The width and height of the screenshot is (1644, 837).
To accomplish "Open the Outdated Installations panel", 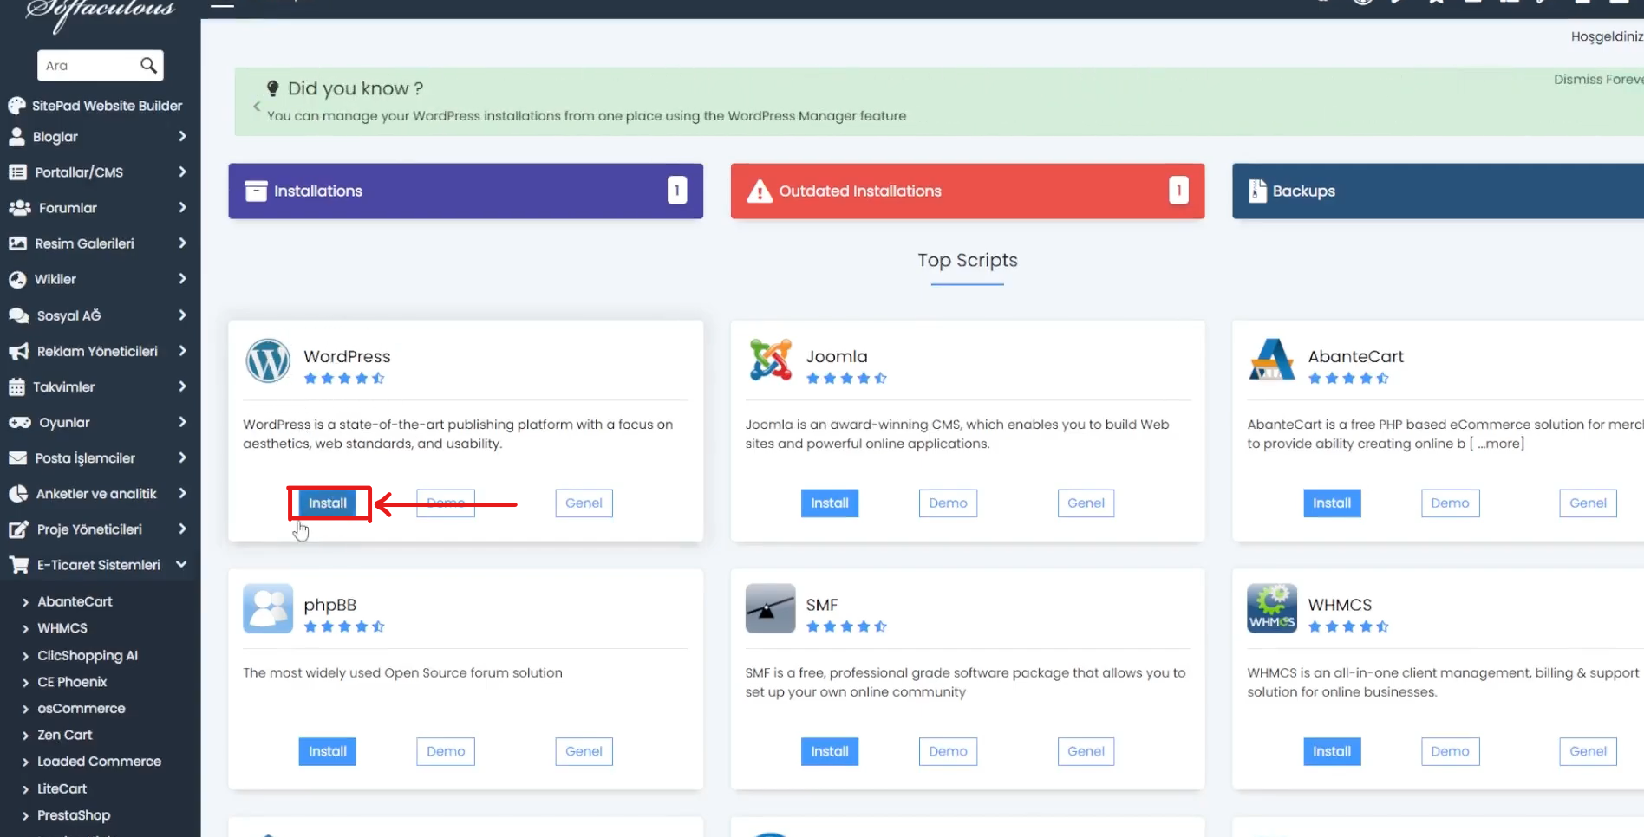I will (967, 191).
